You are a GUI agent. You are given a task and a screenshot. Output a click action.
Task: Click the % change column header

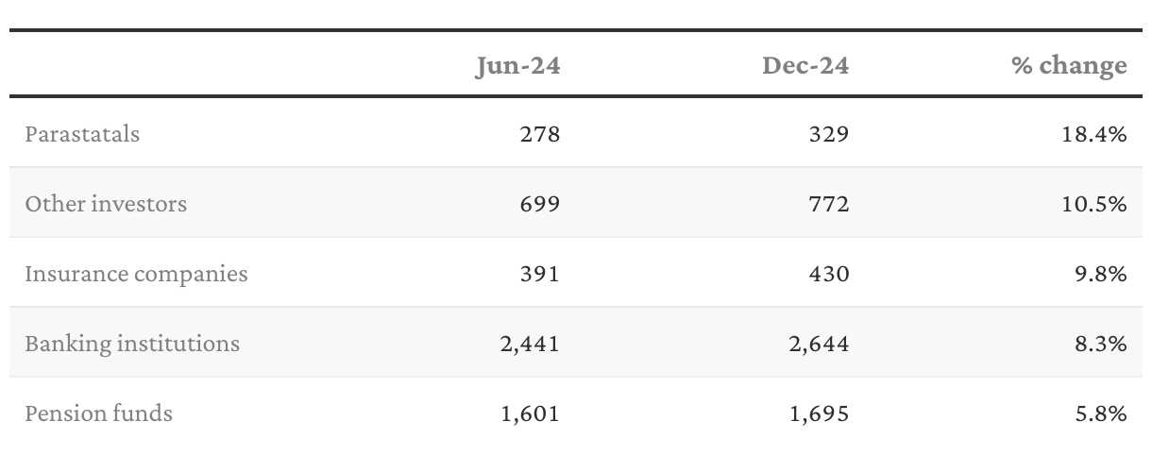coord(1070,65)
